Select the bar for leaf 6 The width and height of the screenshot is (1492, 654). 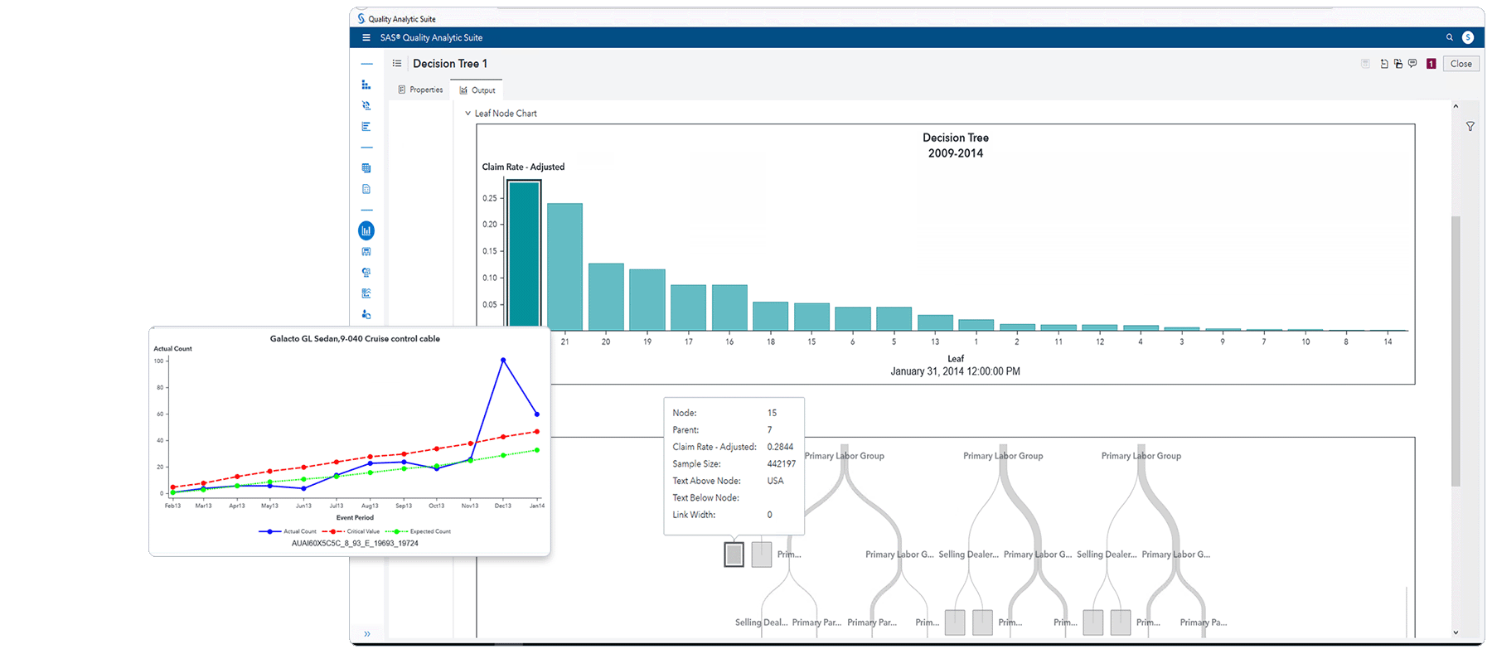point(853,319)
